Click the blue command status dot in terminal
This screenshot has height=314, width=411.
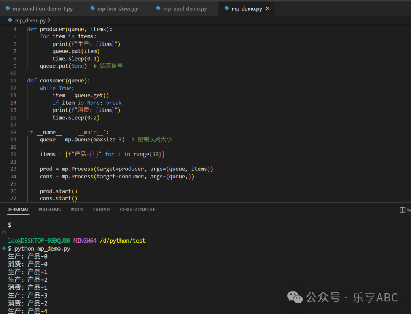click(x=4, y=248)
